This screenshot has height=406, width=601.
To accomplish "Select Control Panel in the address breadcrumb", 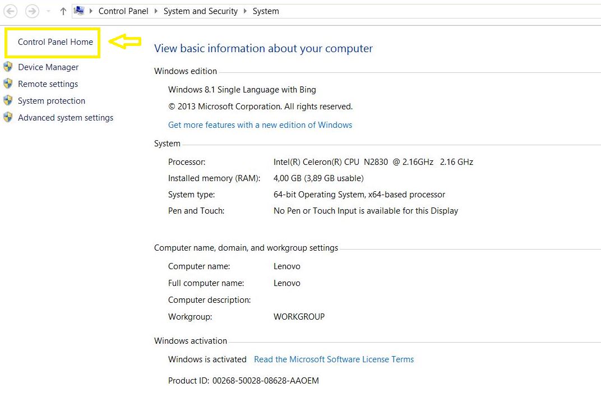I will pyautogui.click(x=123, y=11).
